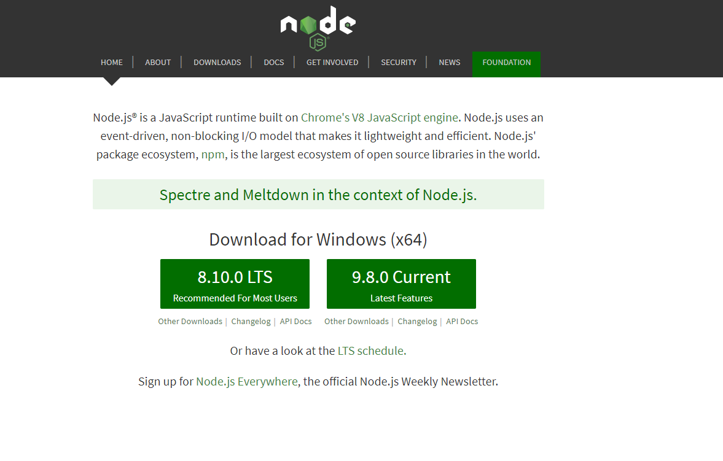This screenshot has height=461, width=723.
Task: Open the HOME nav item
Action: coord(112,62)
